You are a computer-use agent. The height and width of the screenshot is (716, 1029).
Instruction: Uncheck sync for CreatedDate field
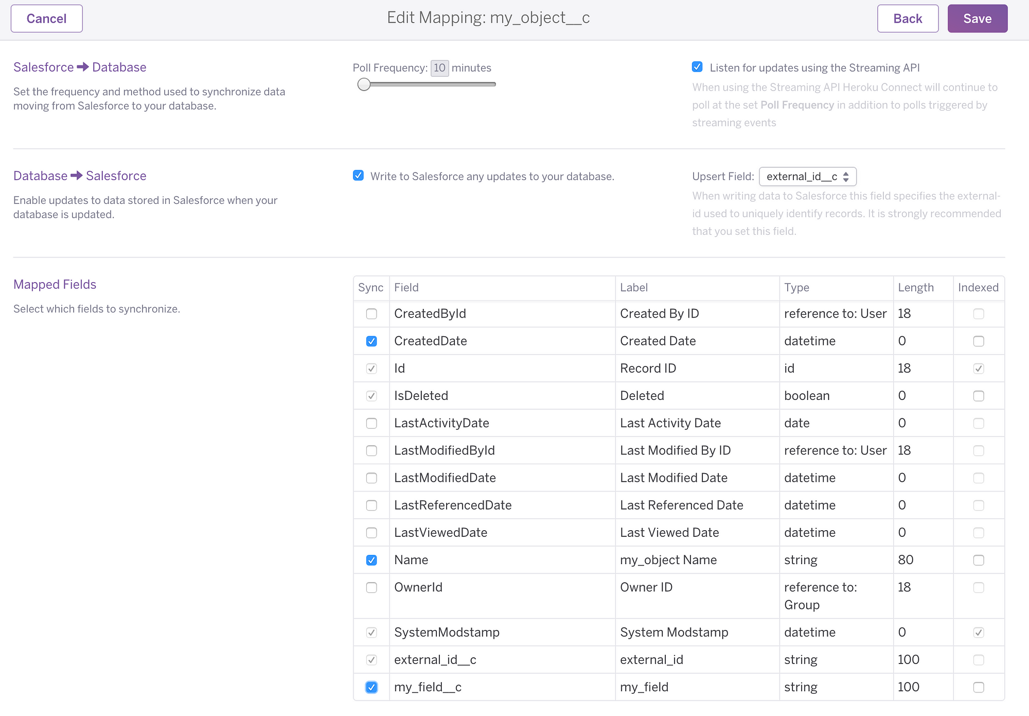(371, 341)
